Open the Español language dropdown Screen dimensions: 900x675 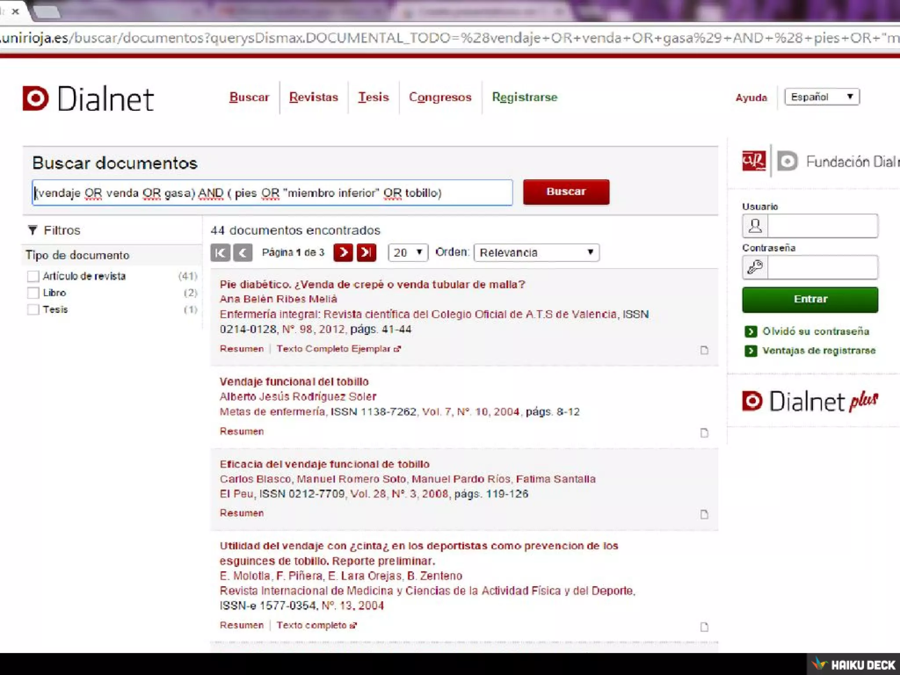(821, 97)
